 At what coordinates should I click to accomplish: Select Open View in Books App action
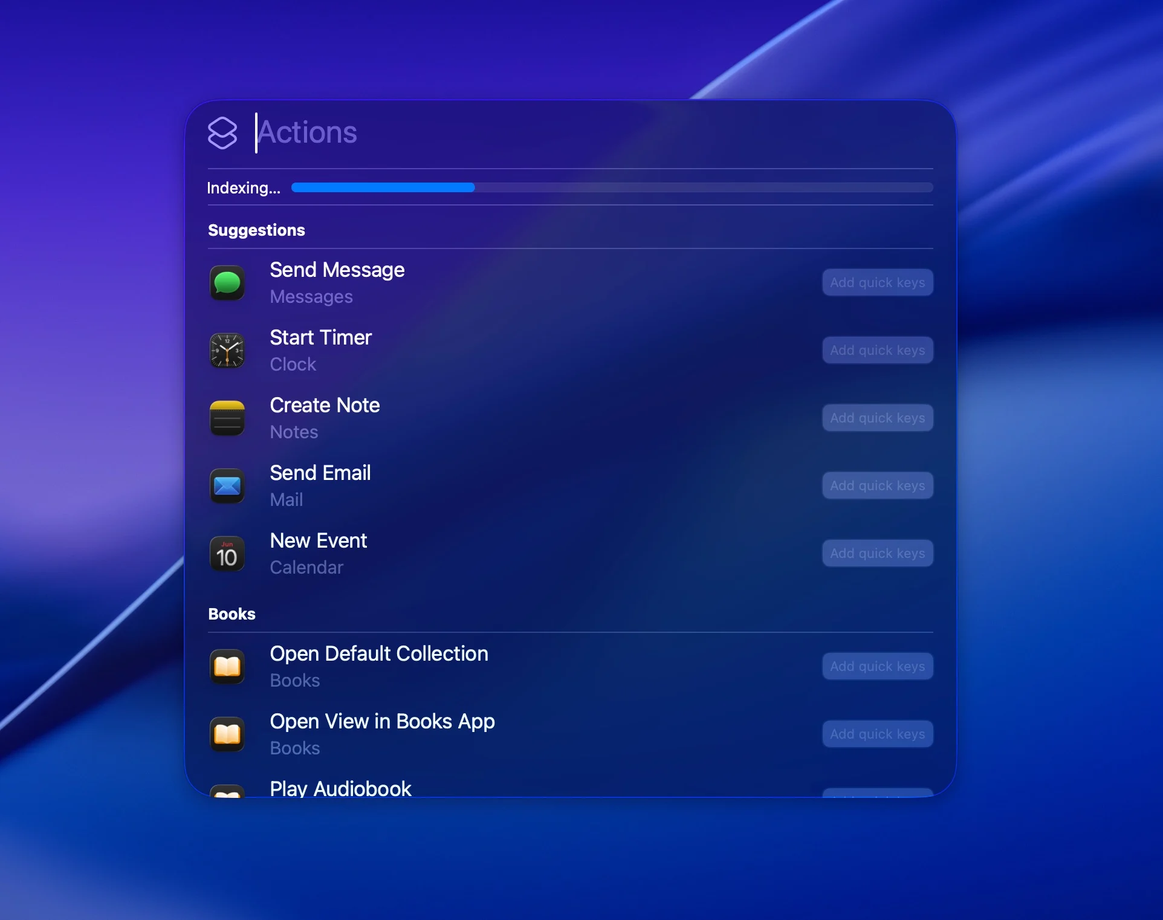571,734
